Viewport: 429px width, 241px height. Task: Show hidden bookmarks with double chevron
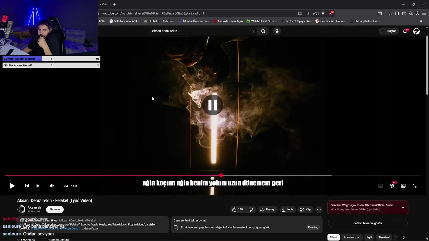(x=421, y=21)
